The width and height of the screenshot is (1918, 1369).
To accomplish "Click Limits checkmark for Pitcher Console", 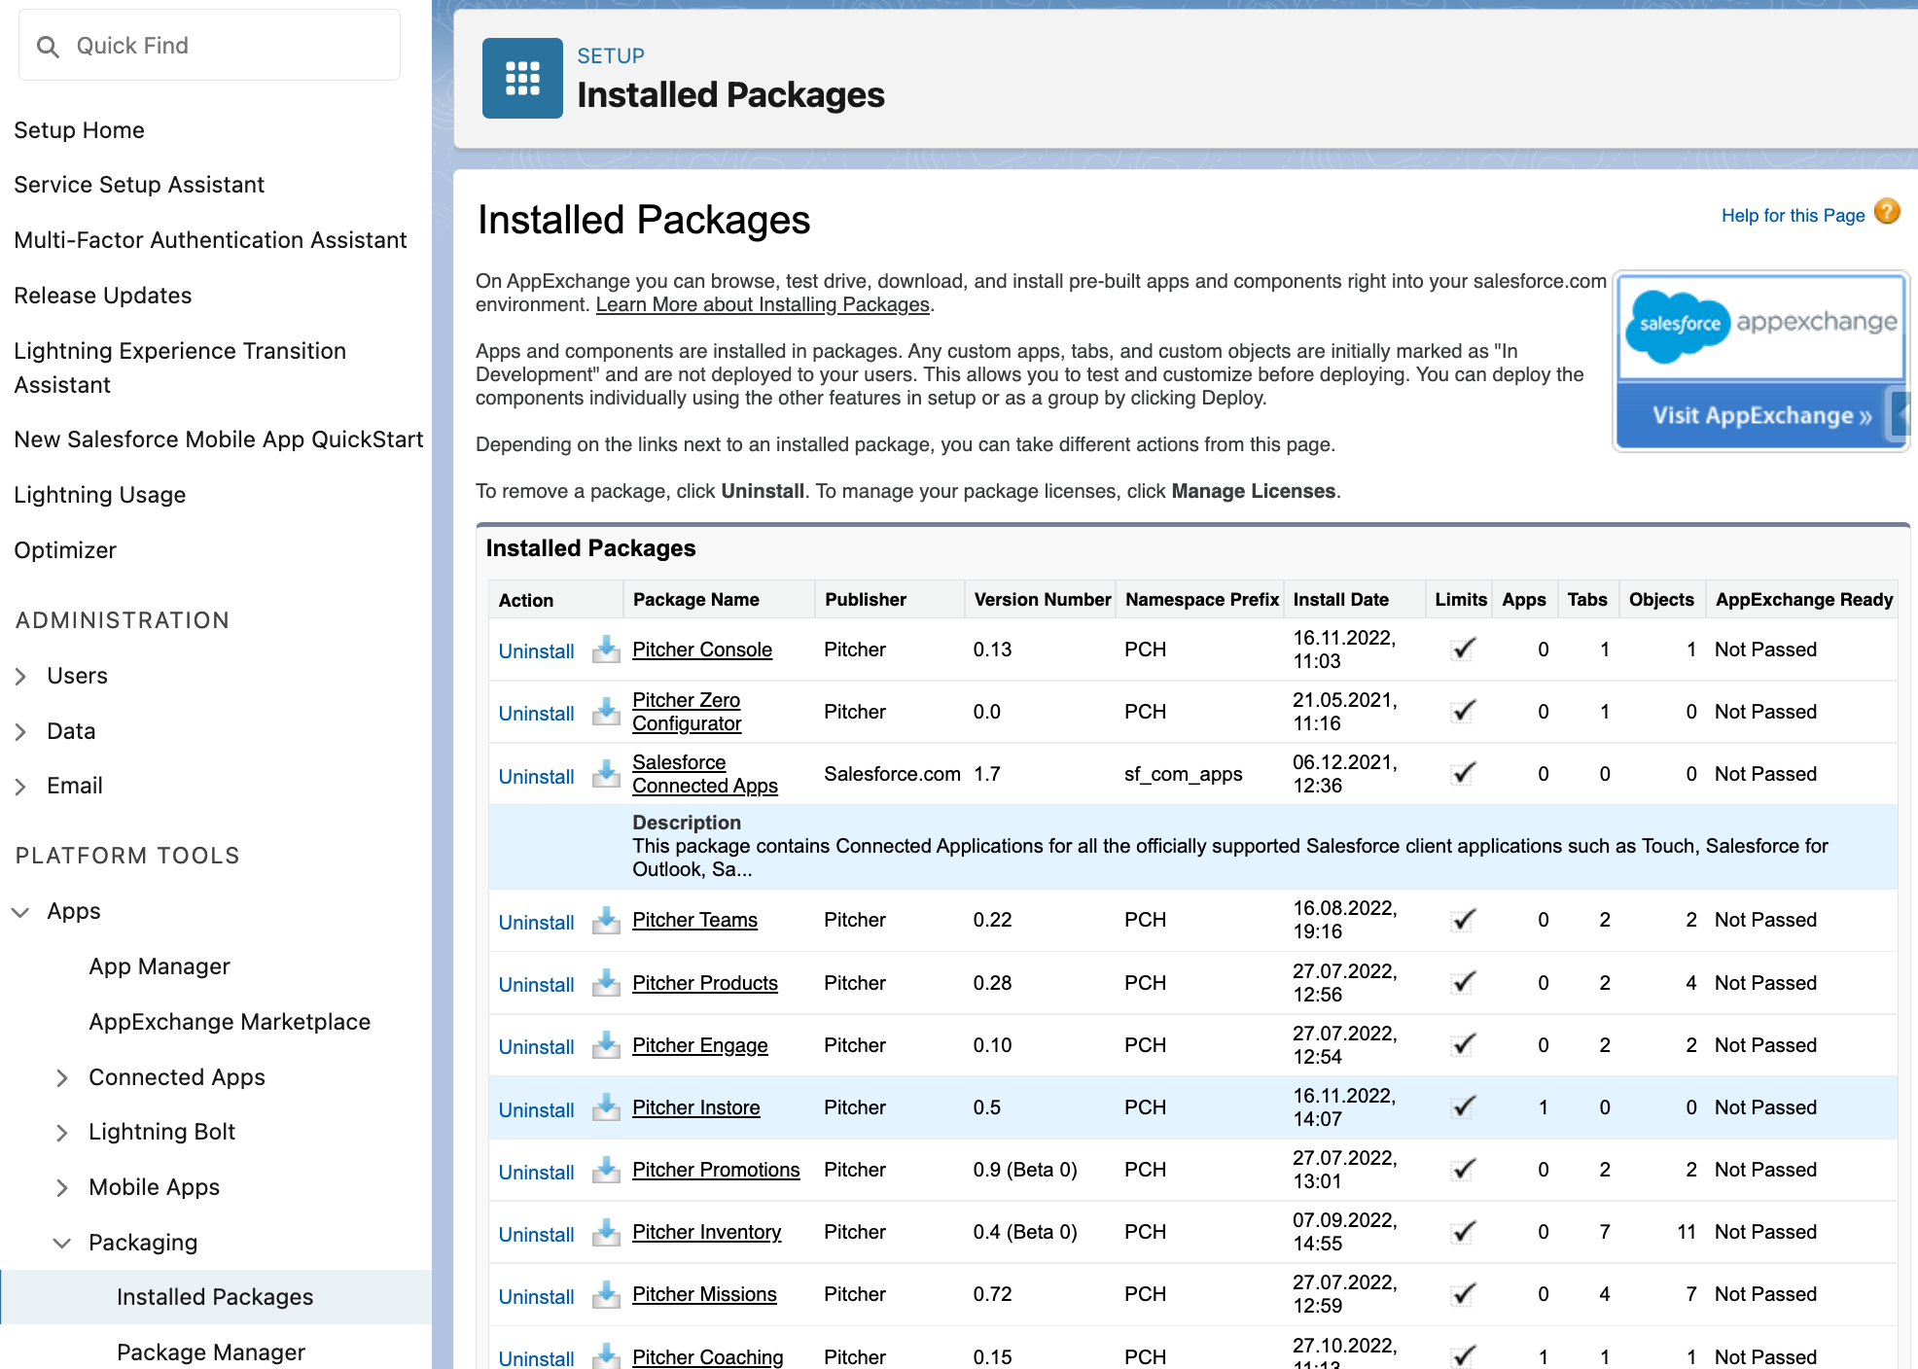I will [1463, 649].
